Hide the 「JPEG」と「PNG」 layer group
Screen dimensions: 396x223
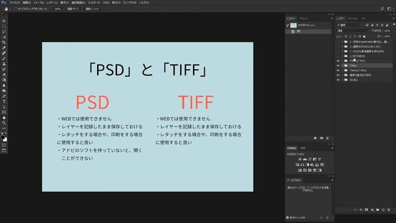point(338,71)
